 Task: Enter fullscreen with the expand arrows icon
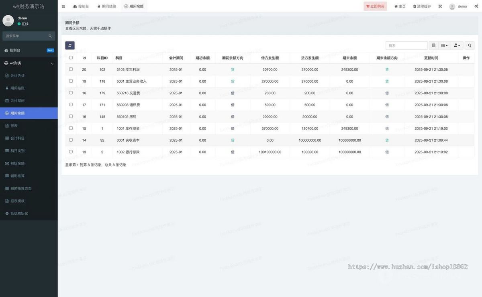coord(440,6)
